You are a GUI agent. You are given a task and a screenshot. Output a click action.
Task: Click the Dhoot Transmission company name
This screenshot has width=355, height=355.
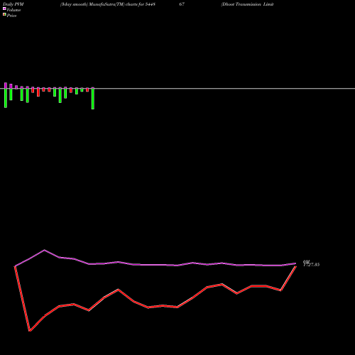tap(247, 4)
